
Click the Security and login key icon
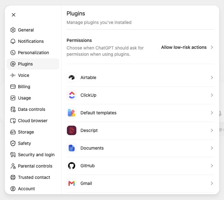point(13,155)
